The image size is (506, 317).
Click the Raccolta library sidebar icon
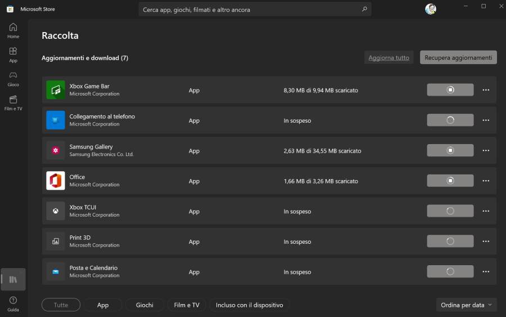coord(13,279)
